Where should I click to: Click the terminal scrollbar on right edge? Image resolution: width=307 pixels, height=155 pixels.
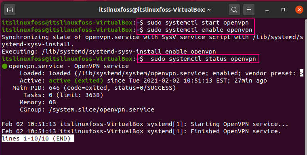click(306, 86)
